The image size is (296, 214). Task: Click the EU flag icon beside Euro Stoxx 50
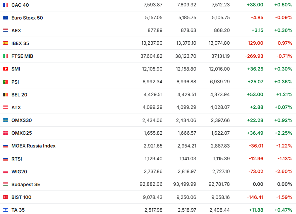point(6,18)
